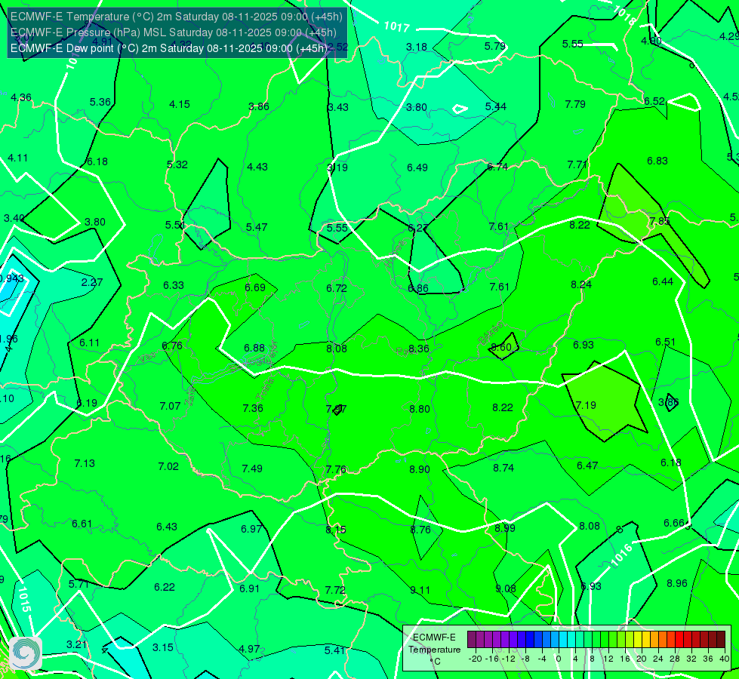
Task: Click the 5.79 temperature value
Action: 495,46
